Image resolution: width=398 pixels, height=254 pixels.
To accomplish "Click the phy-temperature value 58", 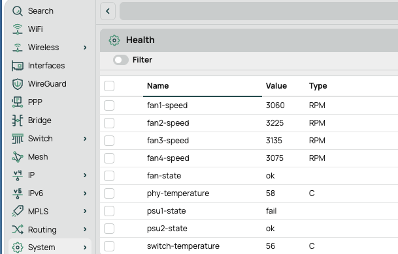I will (271, 193).
